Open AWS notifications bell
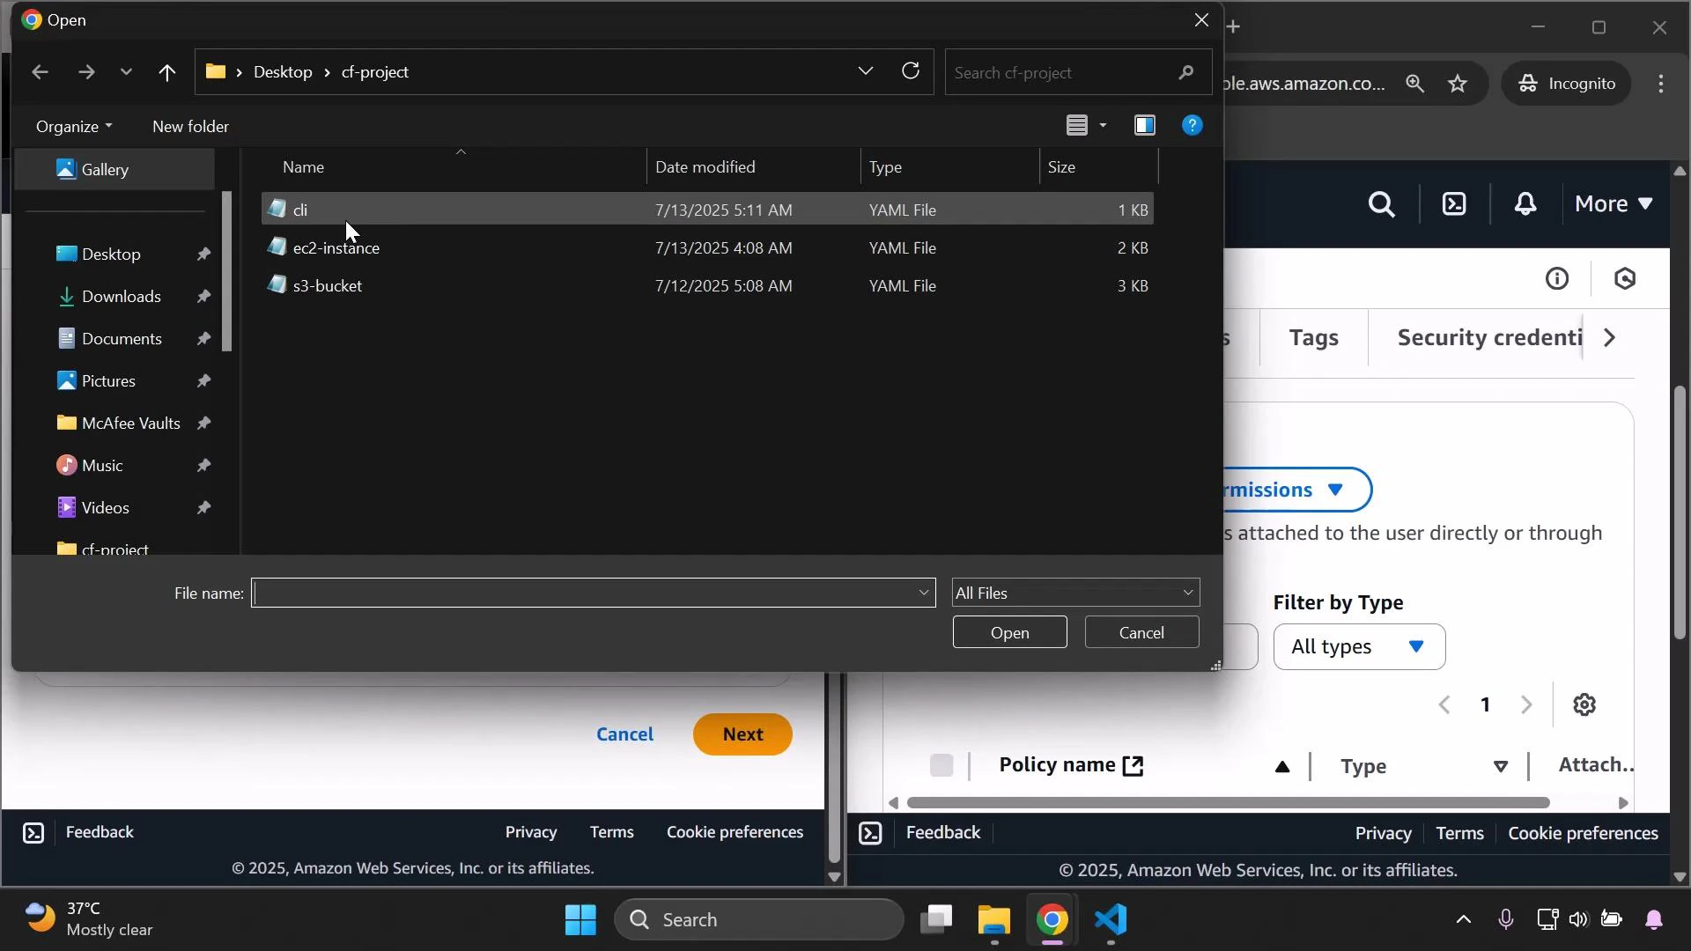The width and height of the screenshot is (1691, 951). click(x=1525, y=203)
